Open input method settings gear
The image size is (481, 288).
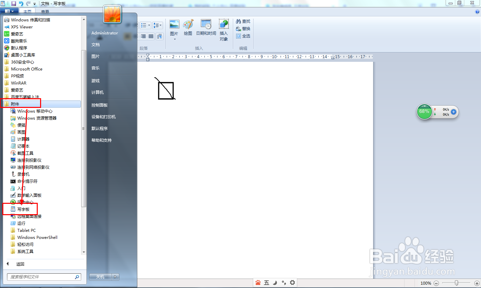click(x=292, y=283)
